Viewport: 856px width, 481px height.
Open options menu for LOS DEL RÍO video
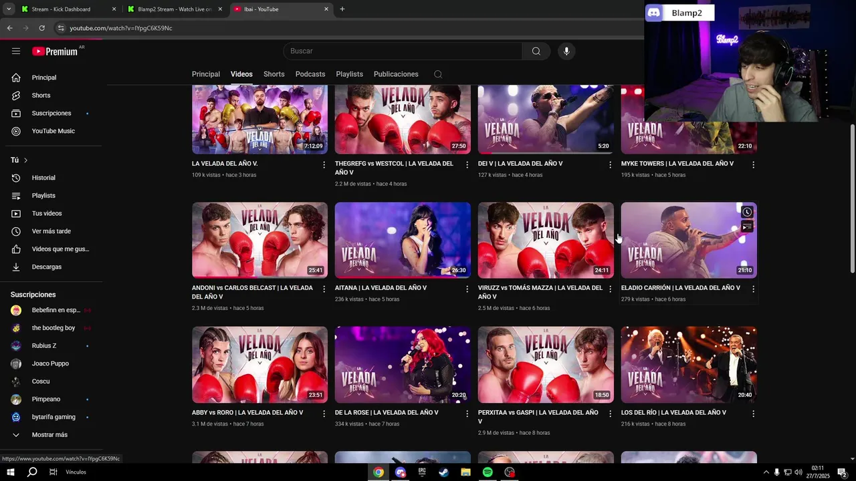[753, 414]
